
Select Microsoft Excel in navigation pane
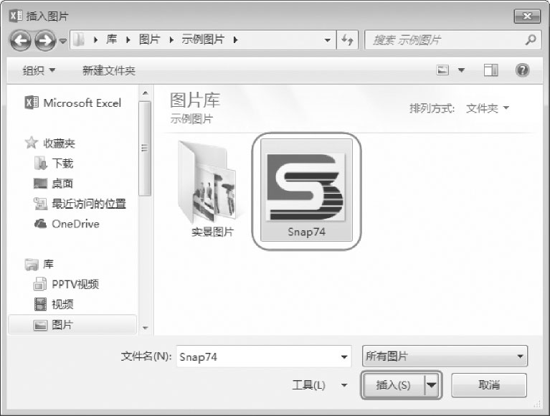73,103
